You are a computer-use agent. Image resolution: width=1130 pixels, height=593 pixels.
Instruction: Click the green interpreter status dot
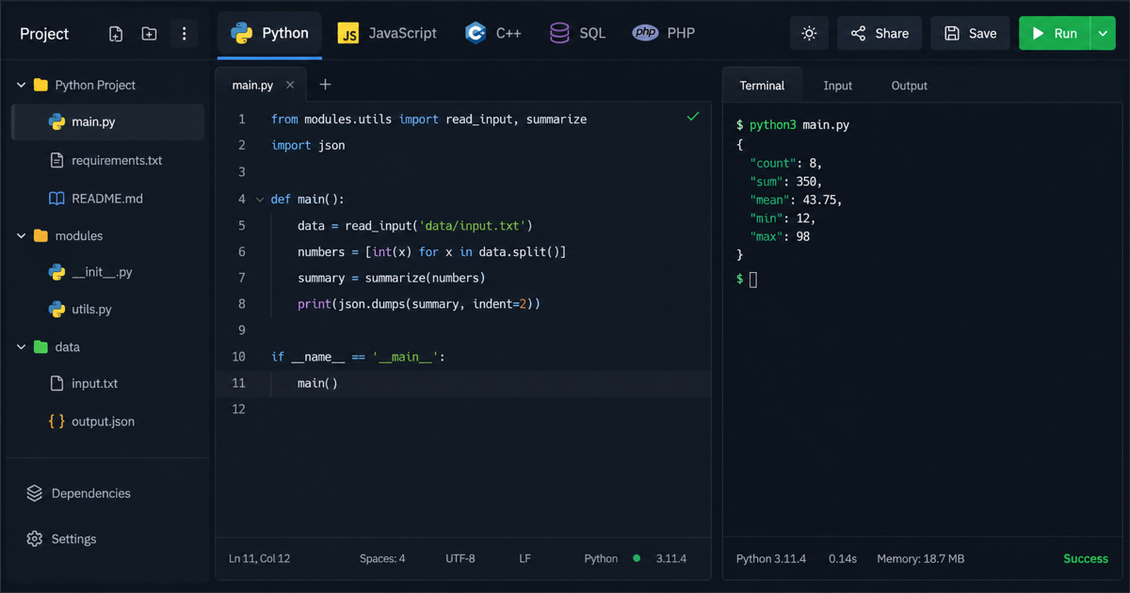(637, 558)
